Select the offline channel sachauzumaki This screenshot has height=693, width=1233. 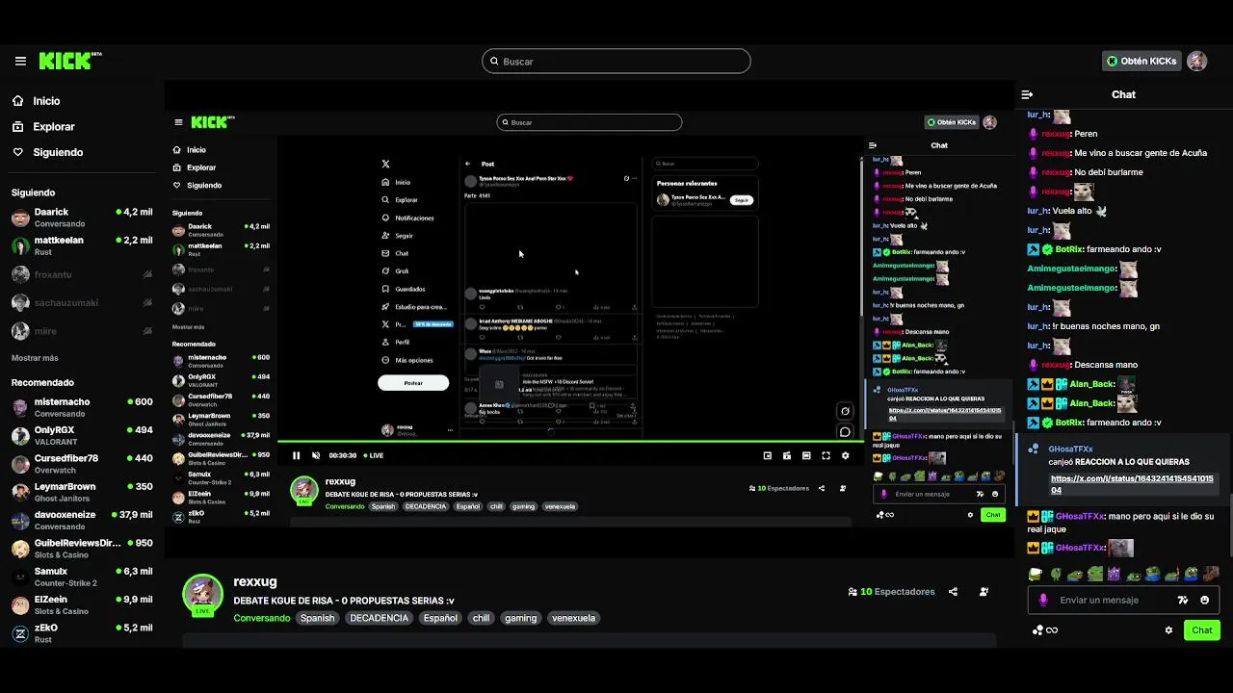click(x=82, y=302)
